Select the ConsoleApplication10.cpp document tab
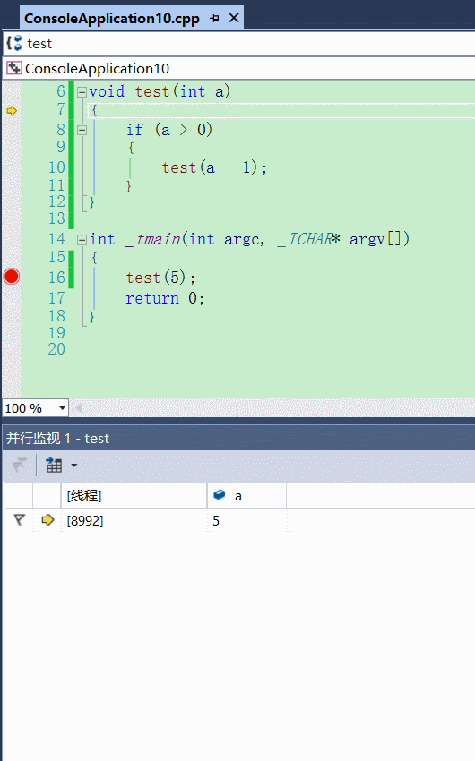475x761 pixels. click(112, 19)
